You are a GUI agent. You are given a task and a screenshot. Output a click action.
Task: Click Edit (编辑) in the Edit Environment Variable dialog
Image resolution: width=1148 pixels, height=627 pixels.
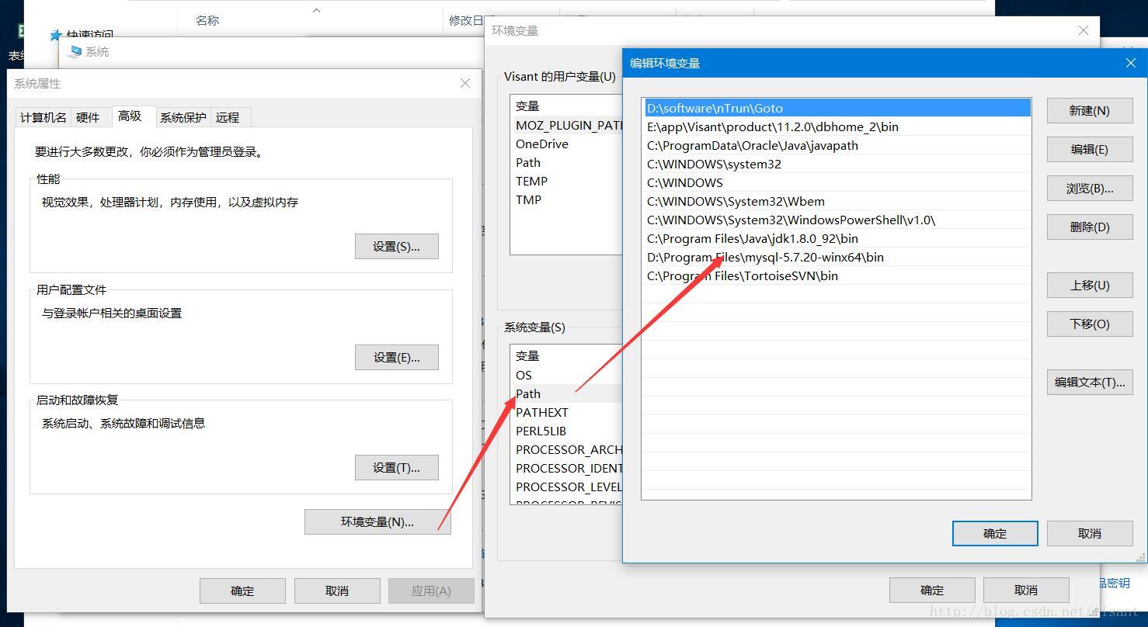1089,149
